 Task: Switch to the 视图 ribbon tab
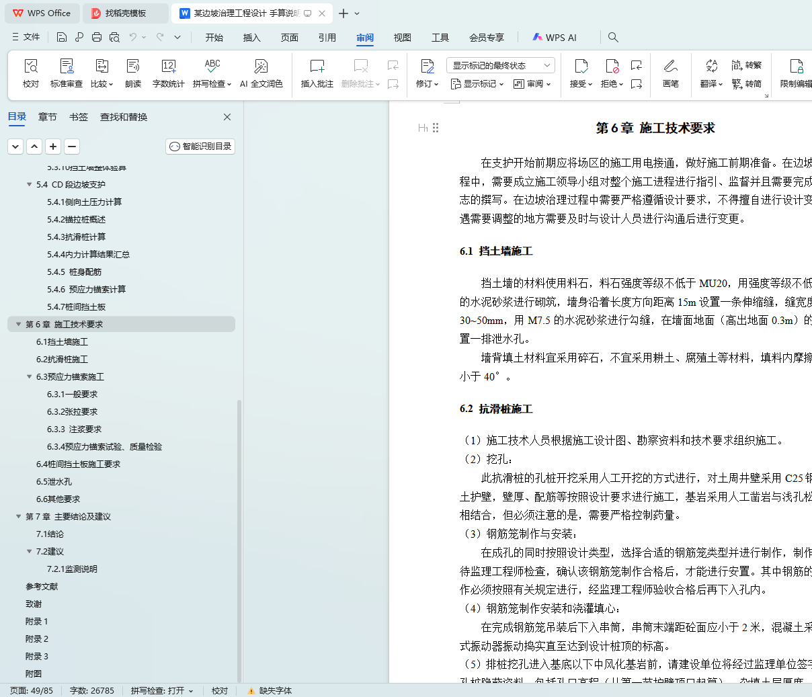403,38
